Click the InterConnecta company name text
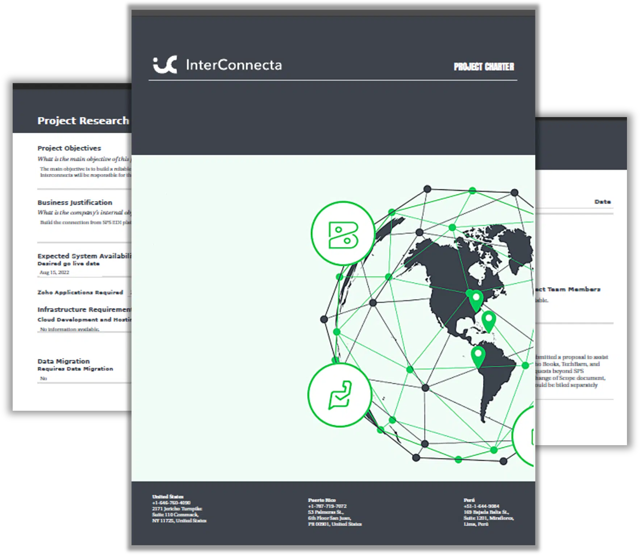 234,65
